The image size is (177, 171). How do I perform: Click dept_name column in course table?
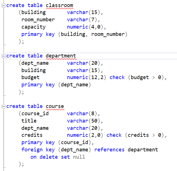35,128
